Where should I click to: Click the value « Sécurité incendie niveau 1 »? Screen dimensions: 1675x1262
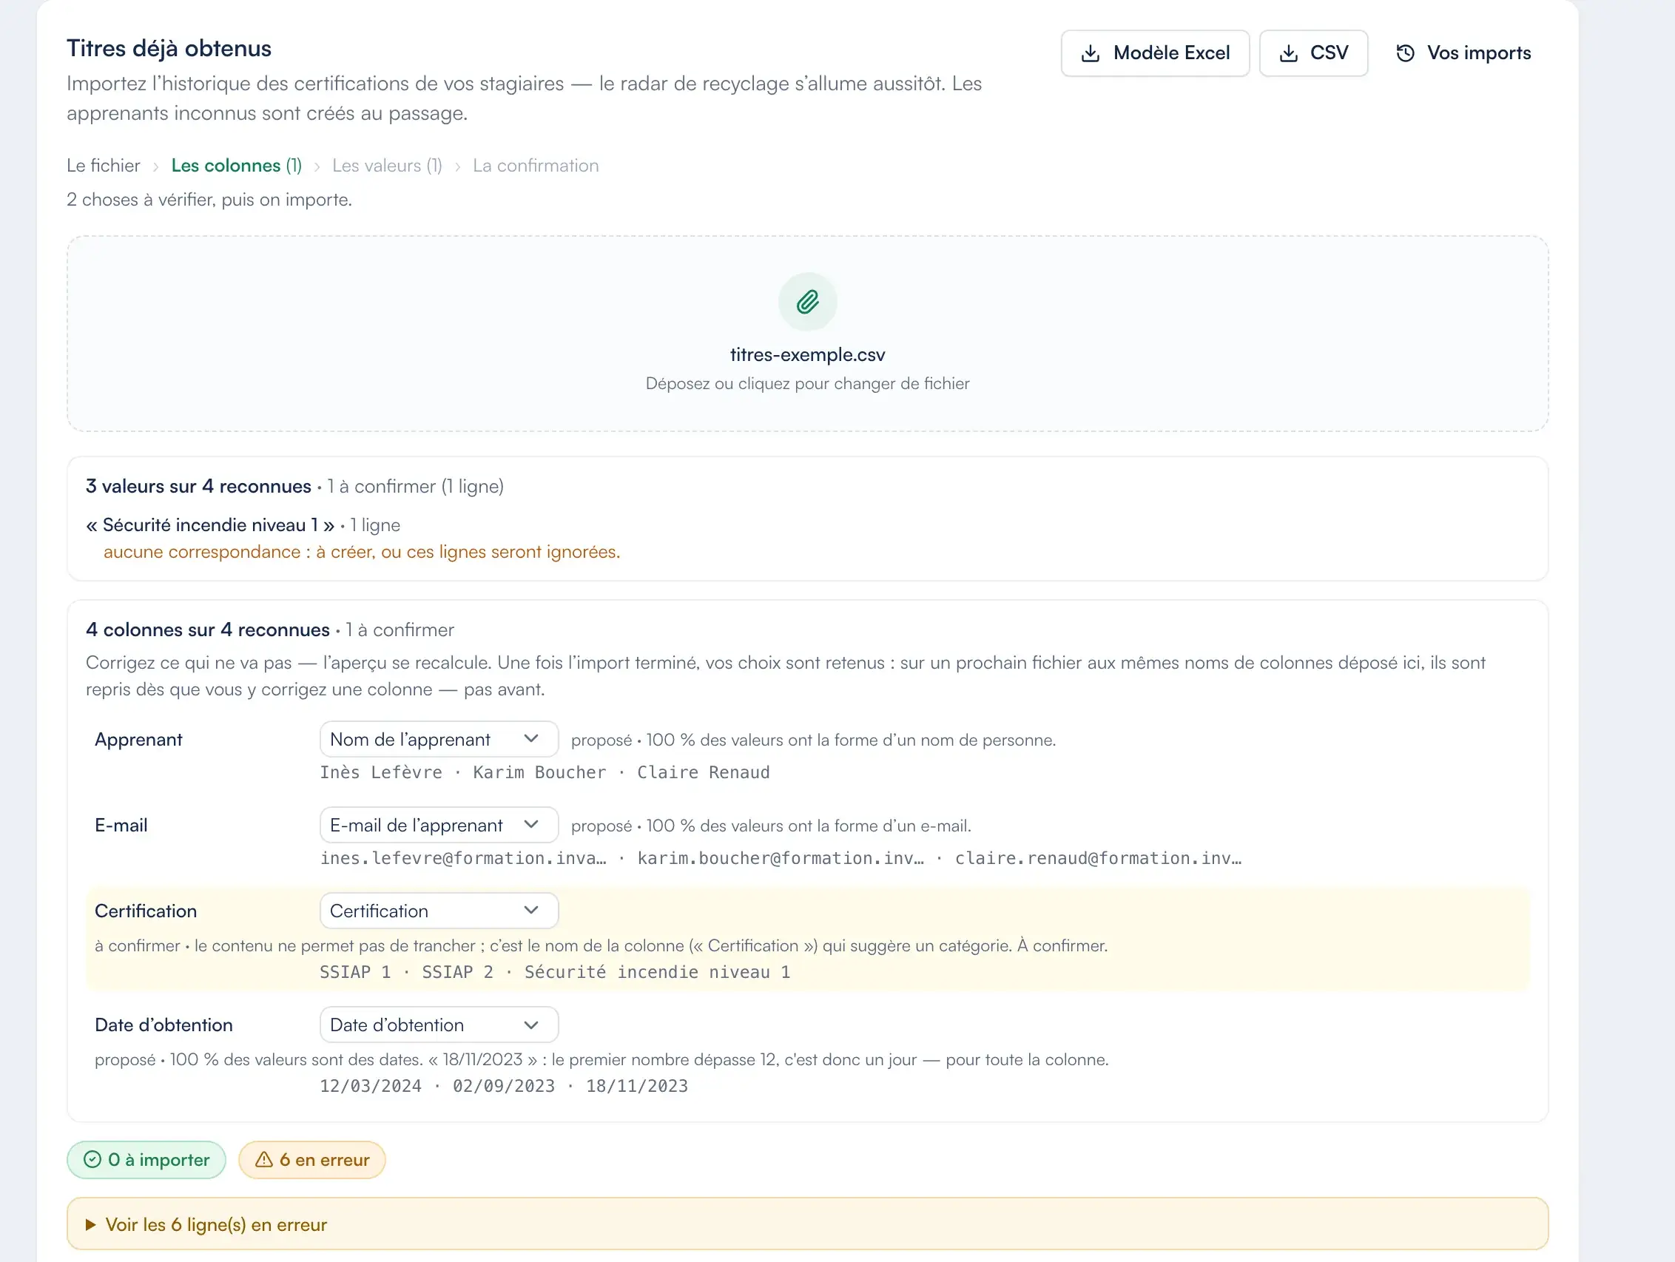[x=211, y=524]
